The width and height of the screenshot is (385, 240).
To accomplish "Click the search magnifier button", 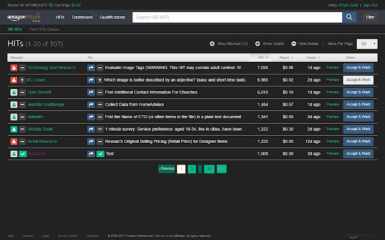I will click(350, 17).
